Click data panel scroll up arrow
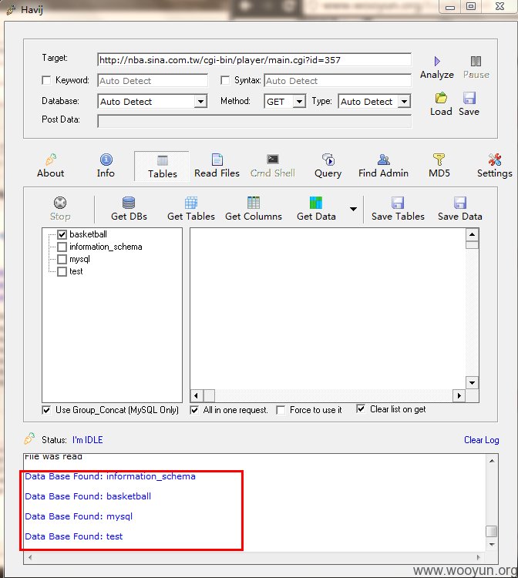This screenshot has width=518, height=578. (x=473, y=234)
